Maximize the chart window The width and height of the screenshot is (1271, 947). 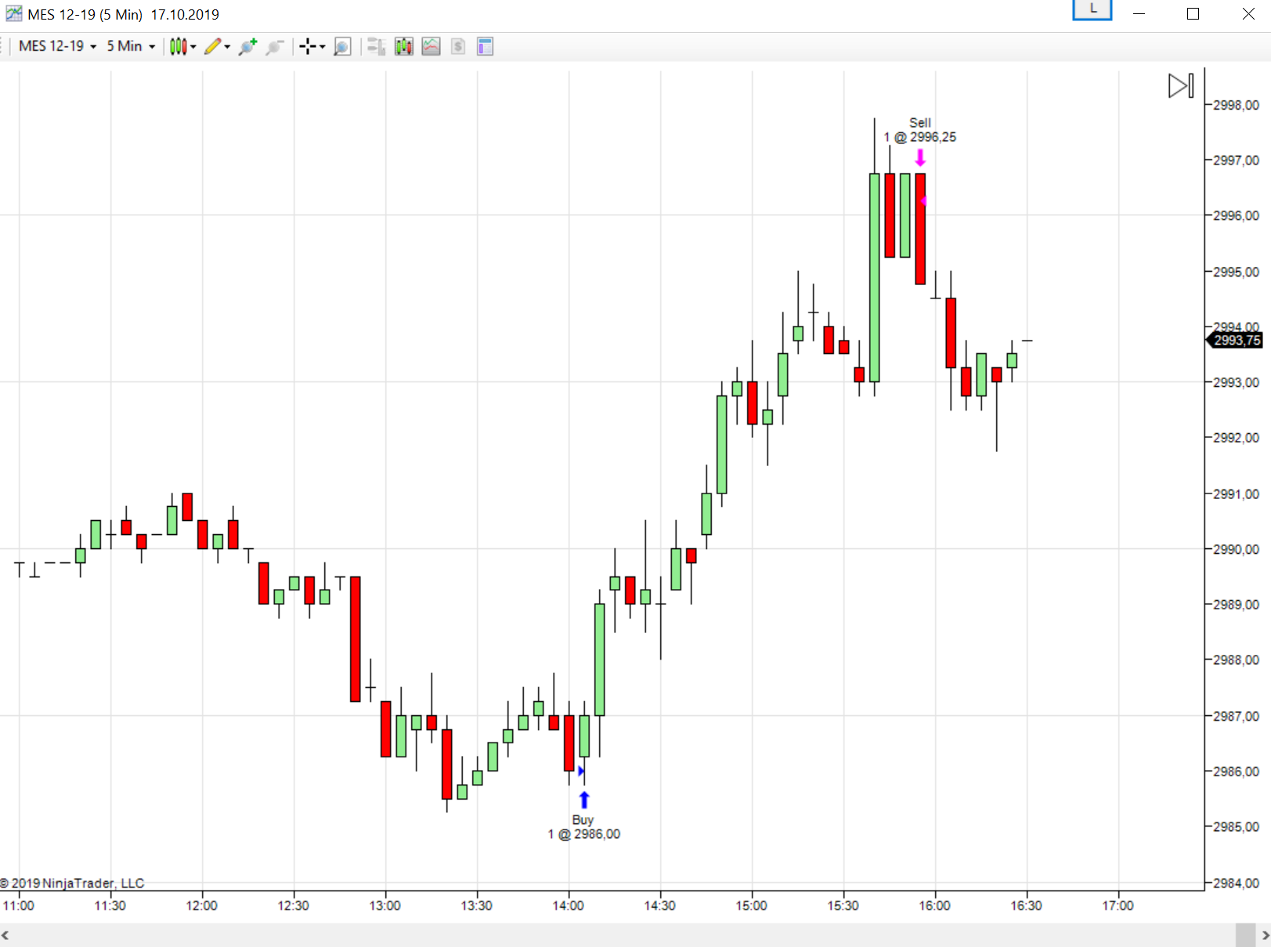(1193, 13)
